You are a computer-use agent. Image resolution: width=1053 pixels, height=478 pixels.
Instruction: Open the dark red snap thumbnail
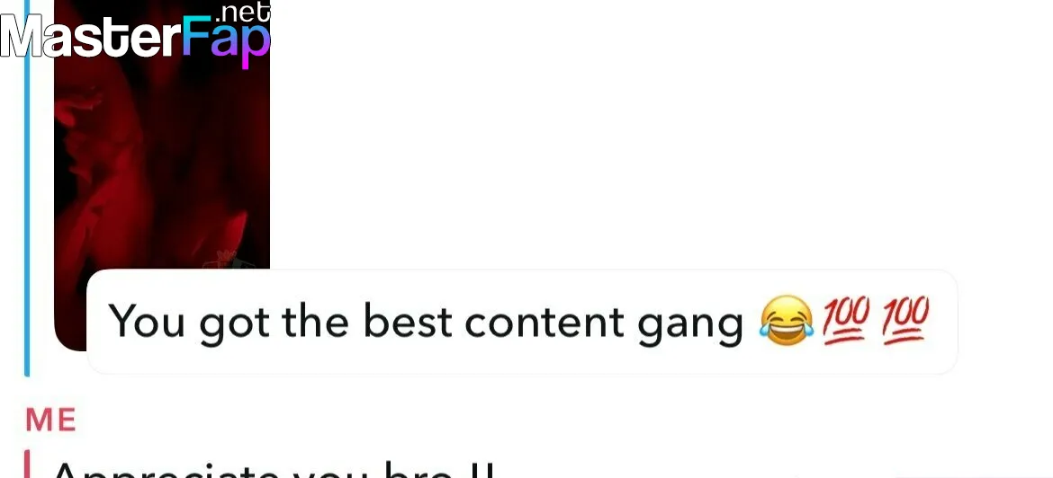click(x=162, y=175)
